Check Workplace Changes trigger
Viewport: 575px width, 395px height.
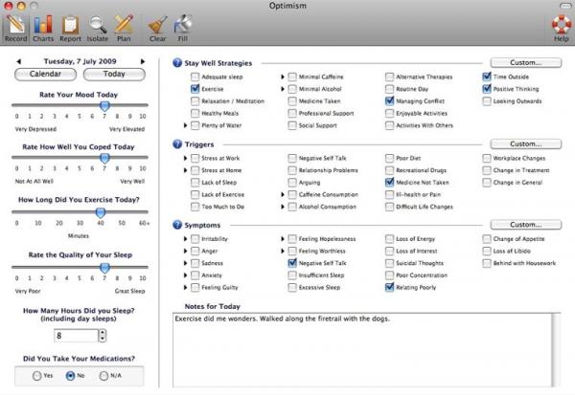(x=487, y=158)
